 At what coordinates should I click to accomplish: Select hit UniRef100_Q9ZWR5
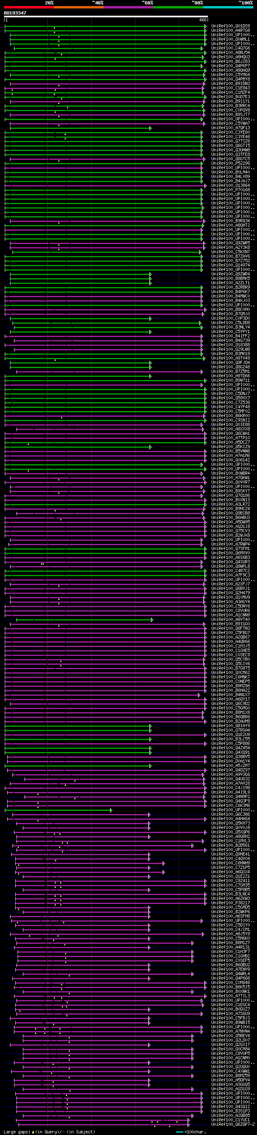(x=230, y=243)
